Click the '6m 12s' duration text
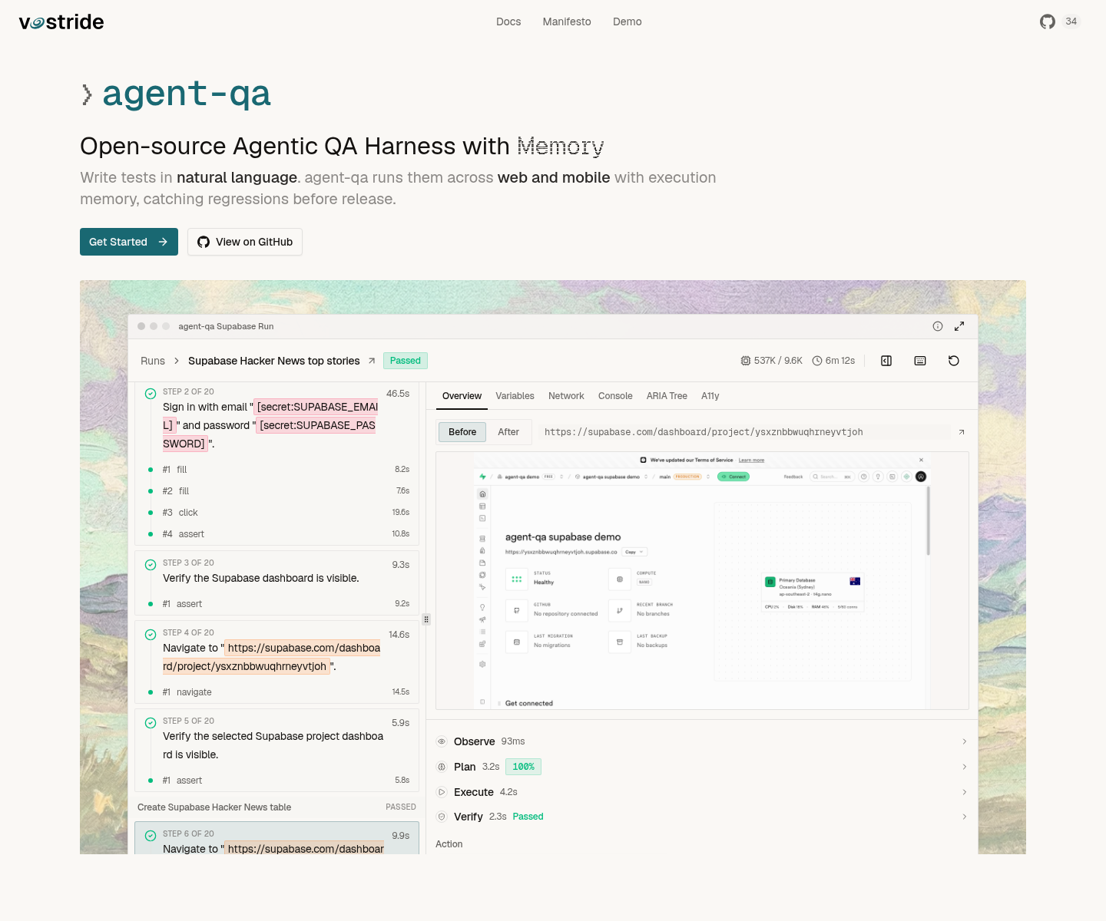1106x921 pixels. (x=840, y=361)
